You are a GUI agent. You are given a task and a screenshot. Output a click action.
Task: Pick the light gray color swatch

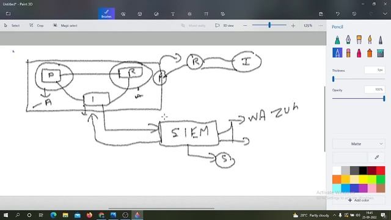tap(346, 170)
